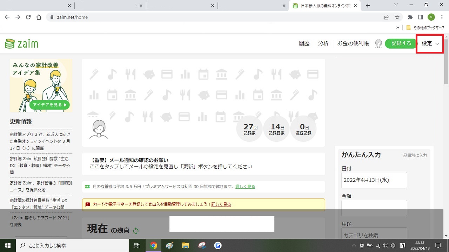The width and height of the screenshot is (449, 252).
Task: Open みんなの家計改善アイデア集 banner
Action: click(41, 85)
